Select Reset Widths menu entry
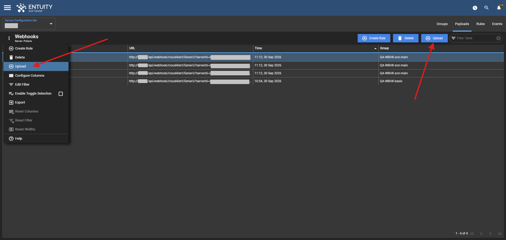 tap(36, 129)
